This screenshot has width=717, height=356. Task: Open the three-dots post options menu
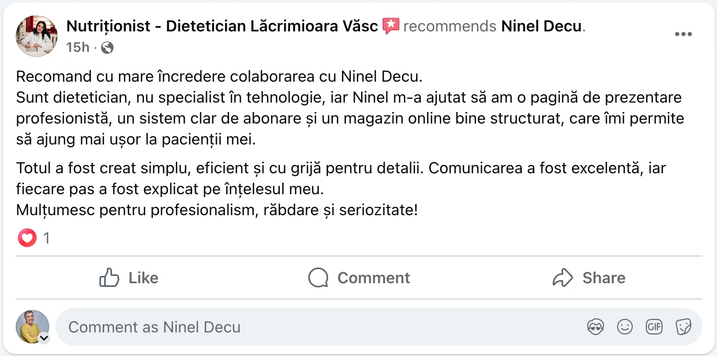point(683,35)
